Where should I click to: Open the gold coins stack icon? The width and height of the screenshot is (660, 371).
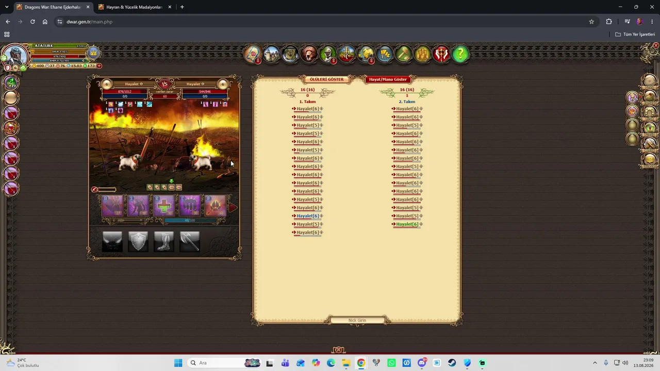[422, 54]
